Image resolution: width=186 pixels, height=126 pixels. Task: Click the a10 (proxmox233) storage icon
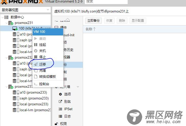[16, 92]
